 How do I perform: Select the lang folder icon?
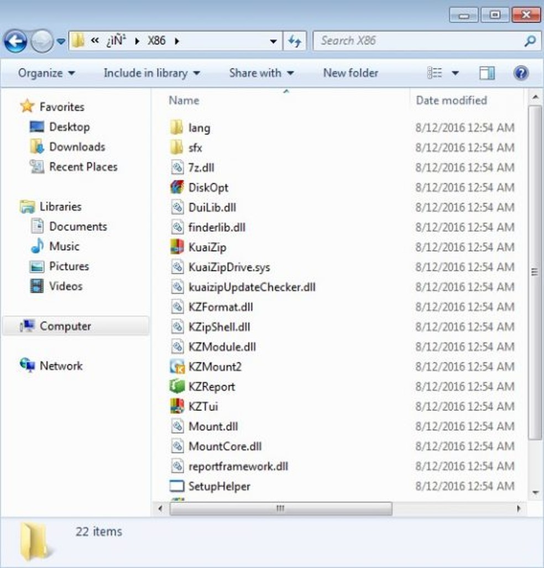click(x=177, y=128)
